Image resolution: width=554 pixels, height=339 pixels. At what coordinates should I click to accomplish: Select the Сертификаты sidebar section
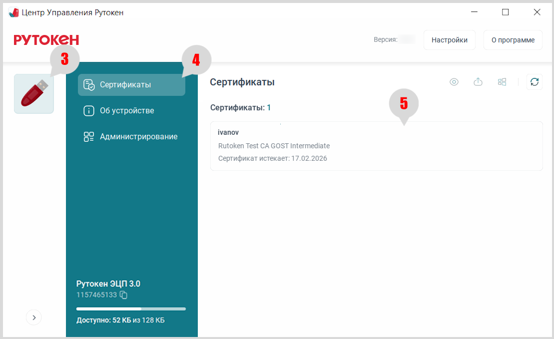(x=131, y=85)
